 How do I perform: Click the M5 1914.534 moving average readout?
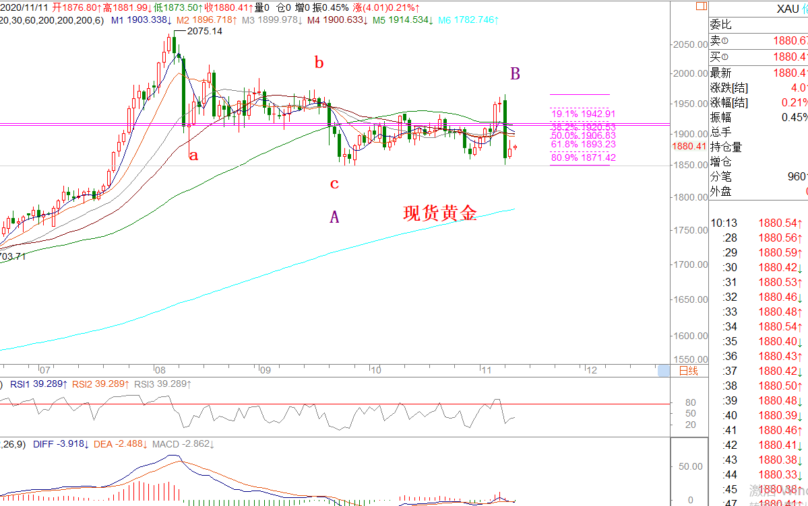[403, 20]
